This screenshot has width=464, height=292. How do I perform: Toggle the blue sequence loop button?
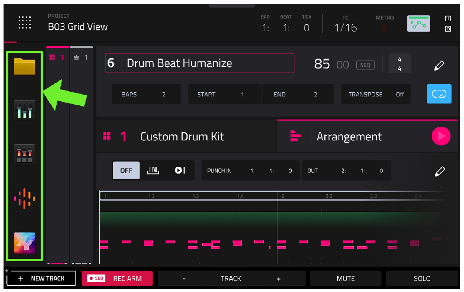[x=439, y=94]
